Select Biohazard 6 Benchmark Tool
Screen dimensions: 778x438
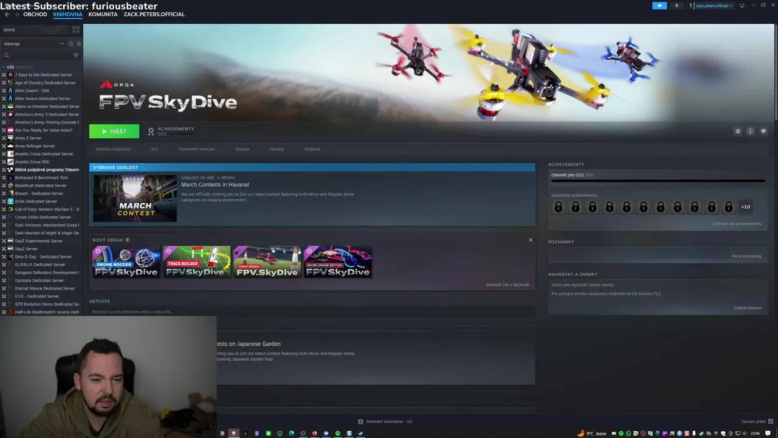[41, 178]
